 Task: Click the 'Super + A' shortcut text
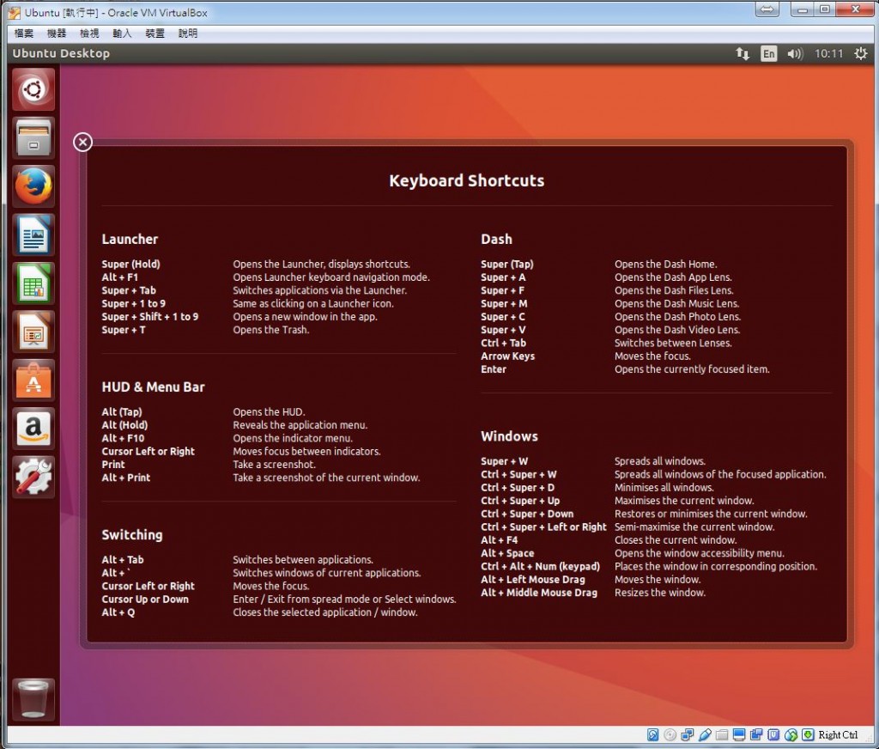tap(503, 277)
